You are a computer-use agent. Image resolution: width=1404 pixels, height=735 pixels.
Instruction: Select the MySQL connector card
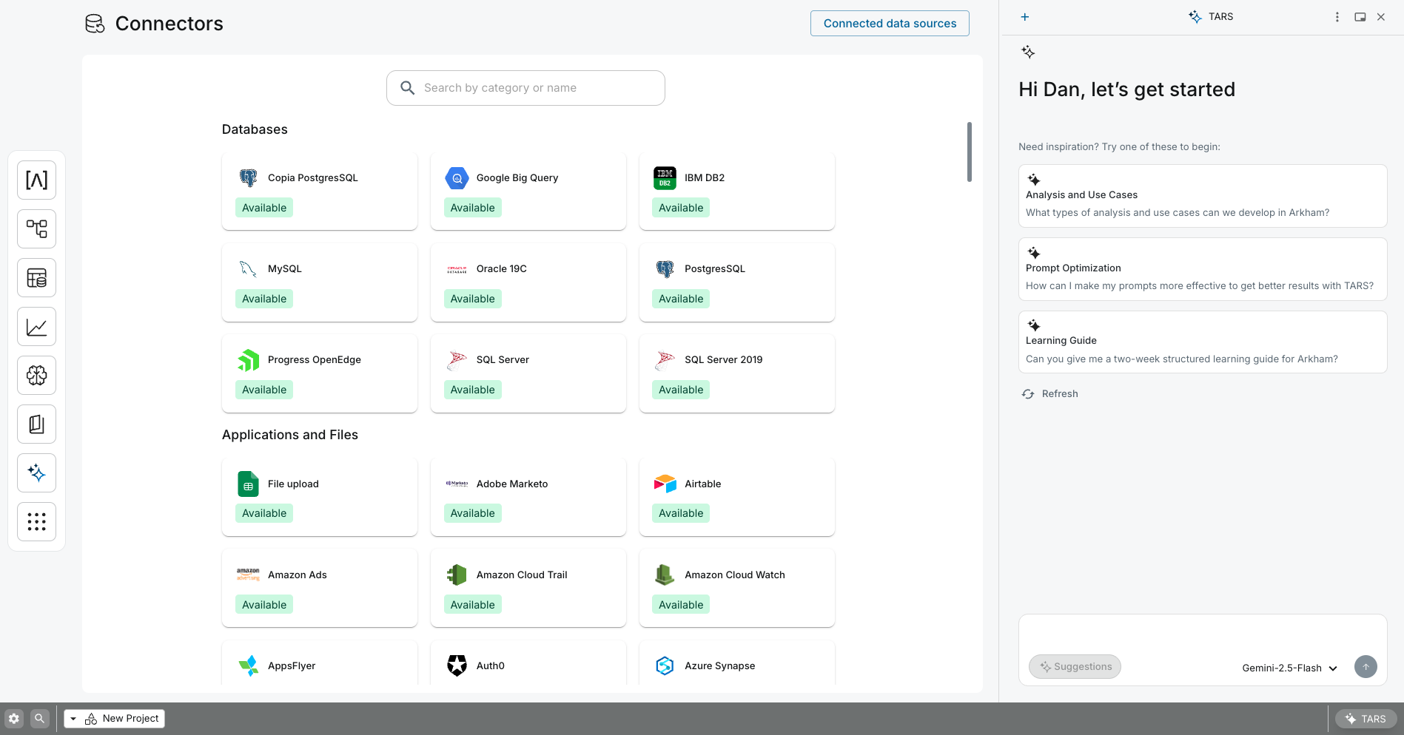(x=320, y=282)
